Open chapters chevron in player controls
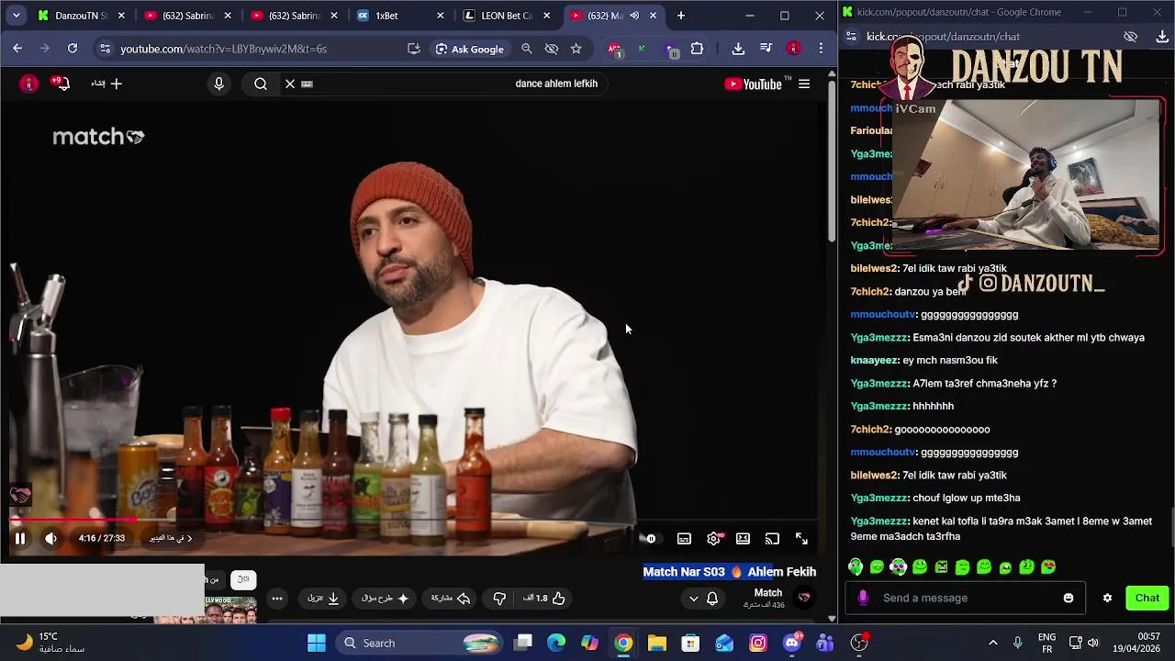 click(189, 539)
